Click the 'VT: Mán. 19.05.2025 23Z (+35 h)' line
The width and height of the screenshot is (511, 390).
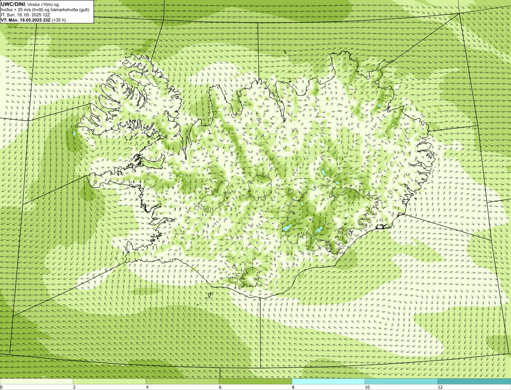pyautogui.click(x=33, y=20)
